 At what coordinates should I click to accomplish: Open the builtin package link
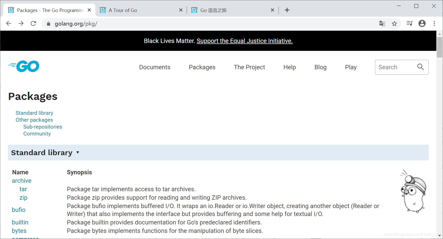pos(20,222)
